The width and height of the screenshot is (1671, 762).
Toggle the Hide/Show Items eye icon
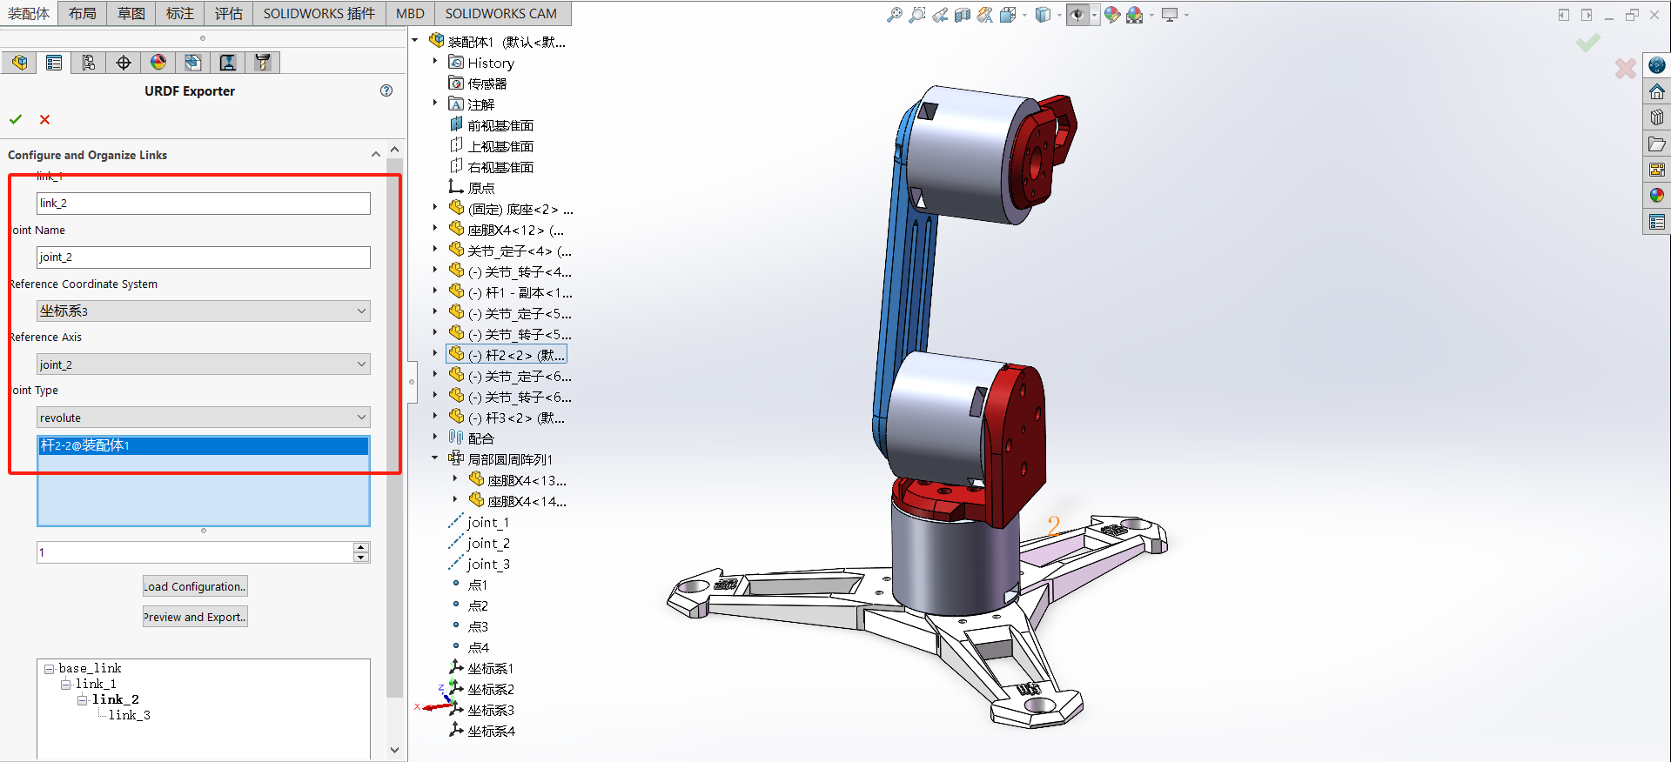[x=1077, y=15]
